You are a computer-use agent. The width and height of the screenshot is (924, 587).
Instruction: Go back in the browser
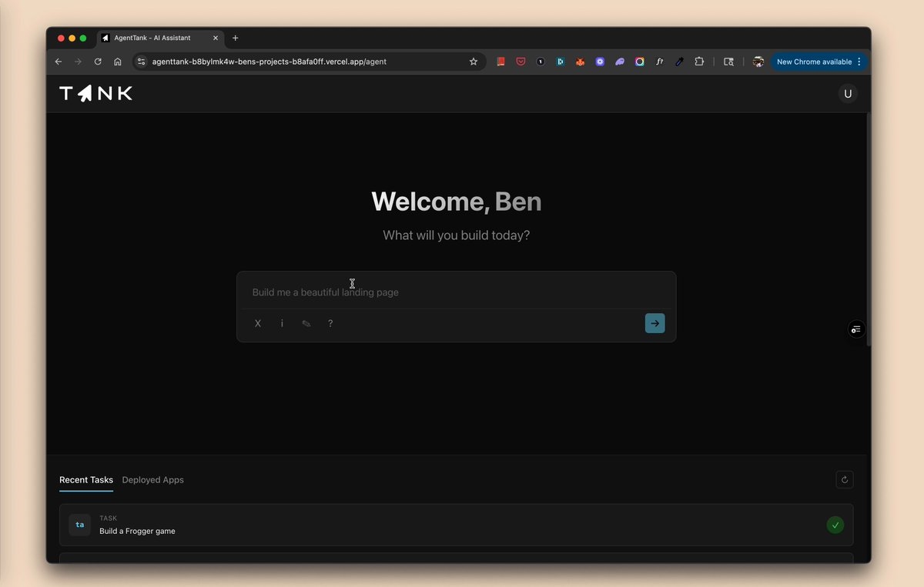pyautogui.click(x=59, y=62)
